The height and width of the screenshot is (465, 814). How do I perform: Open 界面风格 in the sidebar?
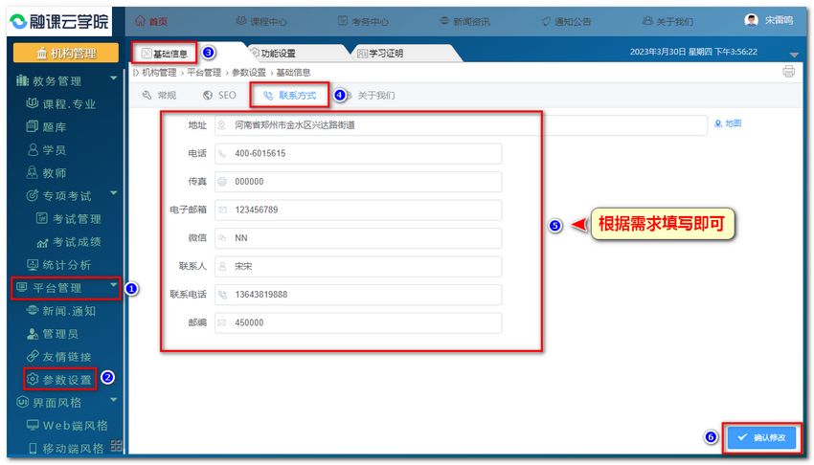click(x=57, y=402)
